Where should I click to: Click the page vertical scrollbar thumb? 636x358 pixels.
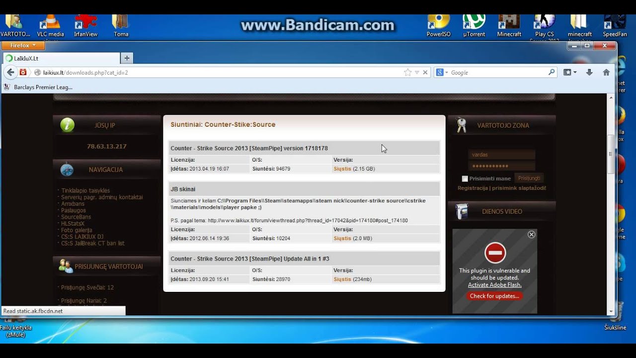pyautogui.click(x=611, y=154)
